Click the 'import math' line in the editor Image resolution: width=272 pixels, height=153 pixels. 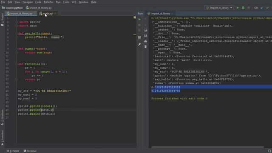[x=27, y=26]
